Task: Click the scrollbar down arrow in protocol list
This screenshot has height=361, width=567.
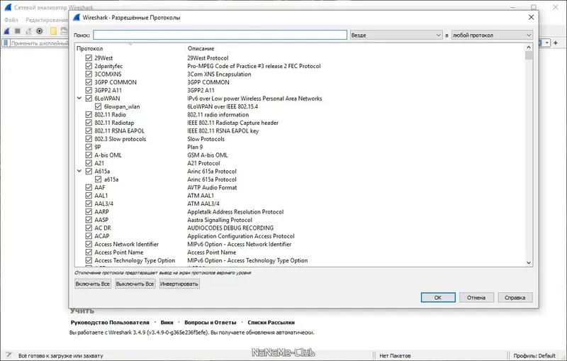Action: click(x=529, y=263)
